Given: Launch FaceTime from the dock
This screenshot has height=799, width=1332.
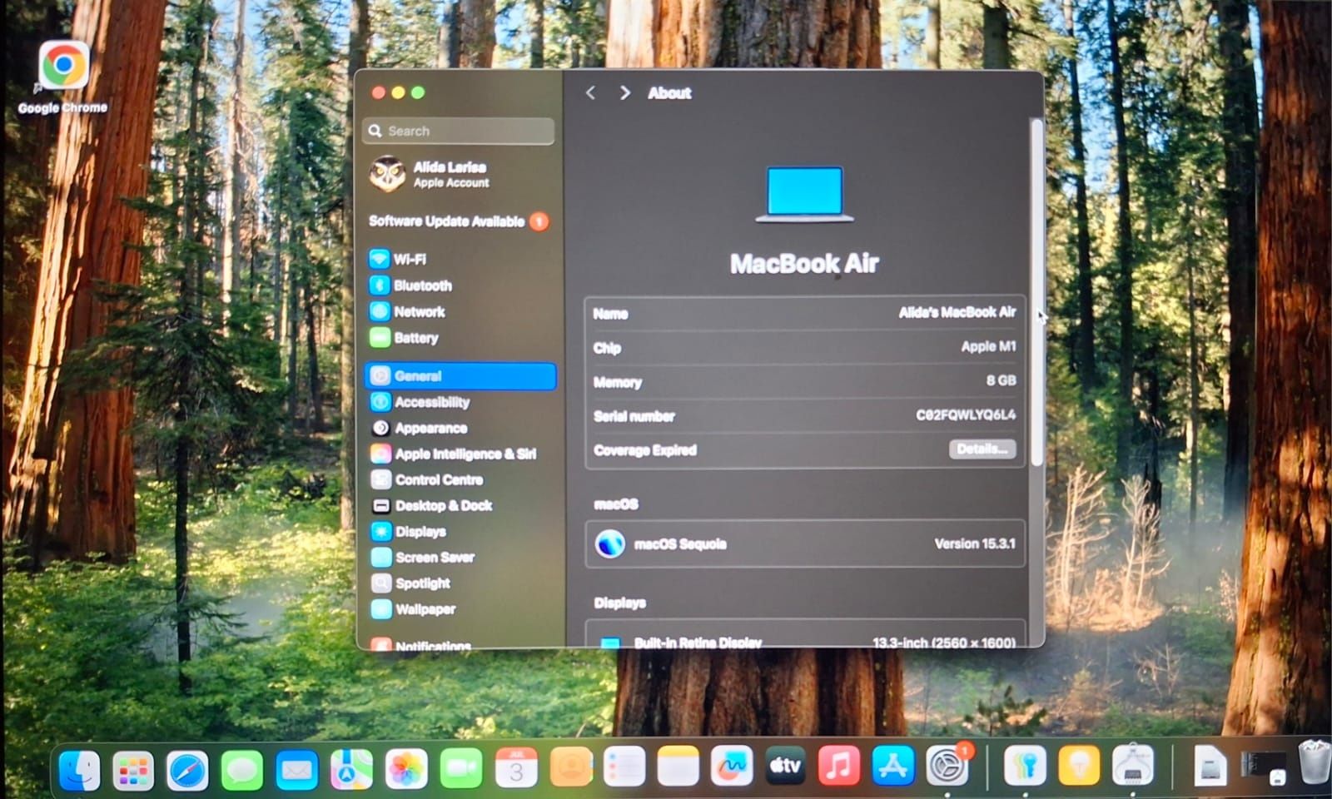Looking at the screenshot, I should pyautogui.click(x=460, y=768).
